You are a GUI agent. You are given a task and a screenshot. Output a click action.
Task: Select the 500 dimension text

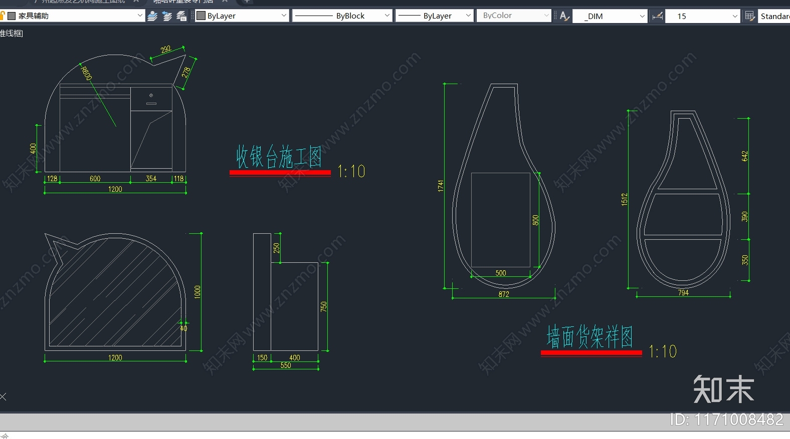click(501, 273)
